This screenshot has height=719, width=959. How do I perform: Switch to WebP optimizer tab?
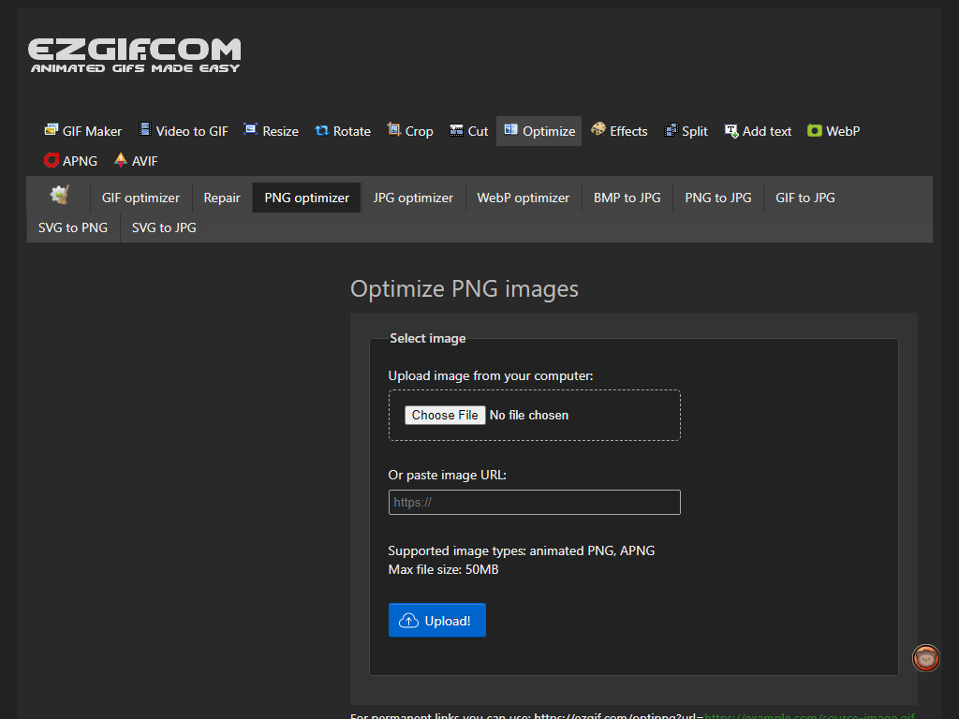(x=523, y=198)
